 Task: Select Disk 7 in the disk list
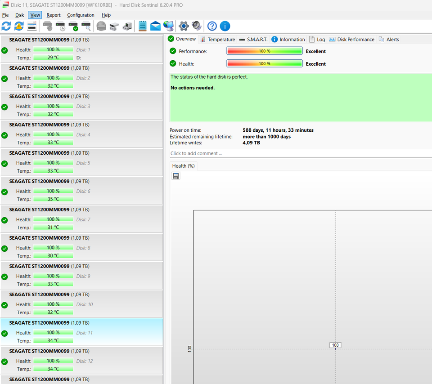pos(82,219)
